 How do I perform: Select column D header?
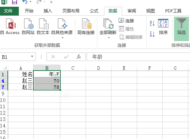point(98,68)
